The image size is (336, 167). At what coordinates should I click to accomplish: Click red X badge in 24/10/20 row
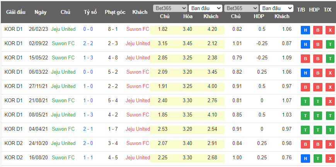click(x=330, y=145)
